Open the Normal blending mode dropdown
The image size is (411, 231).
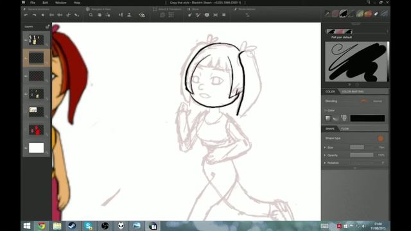point(378,101)
